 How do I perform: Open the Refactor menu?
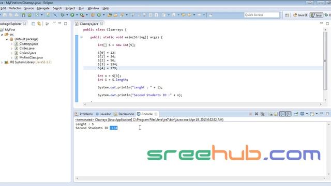coord(15,8)
